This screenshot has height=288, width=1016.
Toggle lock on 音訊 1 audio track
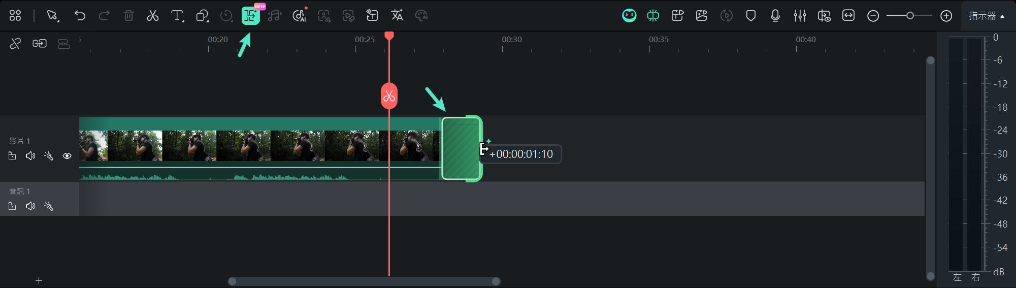click(x=13, y=206)
